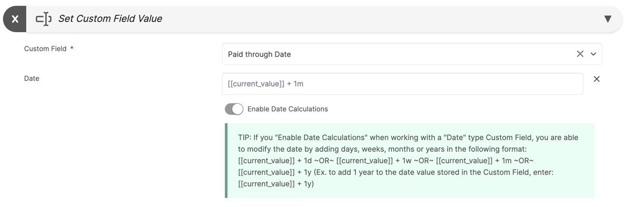Click the green TIP information box

(x=410, y=161)
